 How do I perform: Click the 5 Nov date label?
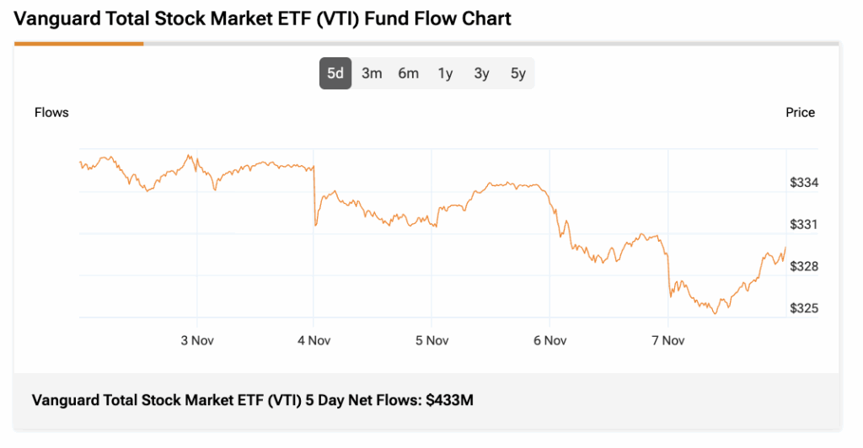[431, 340]
